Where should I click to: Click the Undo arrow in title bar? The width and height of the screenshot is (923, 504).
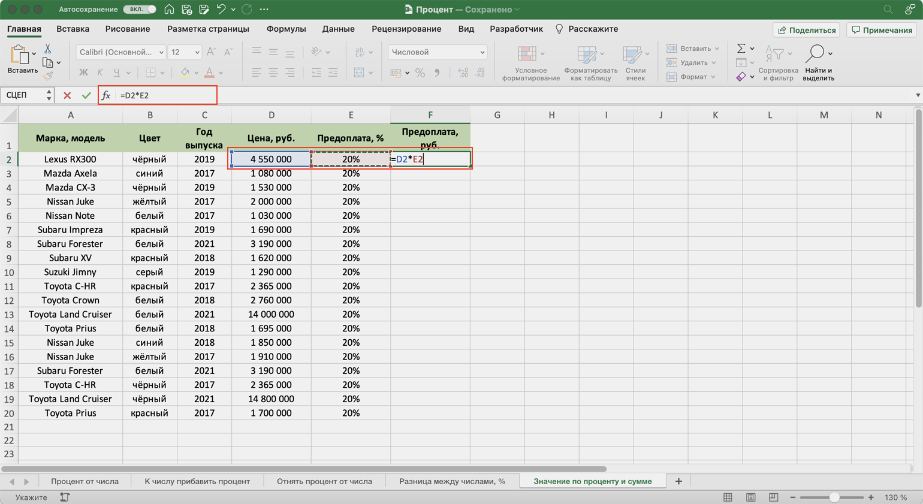click(x=221, y=10)
